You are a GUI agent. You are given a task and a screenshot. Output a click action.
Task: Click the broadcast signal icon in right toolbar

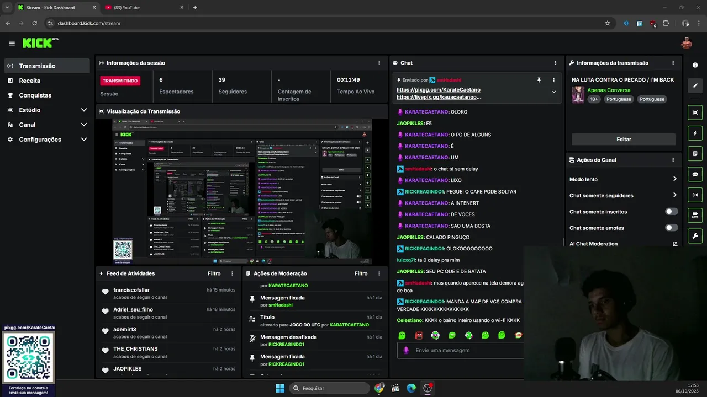695,195
